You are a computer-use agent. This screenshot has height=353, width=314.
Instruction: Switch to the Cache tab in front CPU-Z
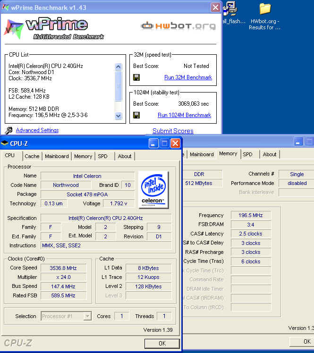32,156
